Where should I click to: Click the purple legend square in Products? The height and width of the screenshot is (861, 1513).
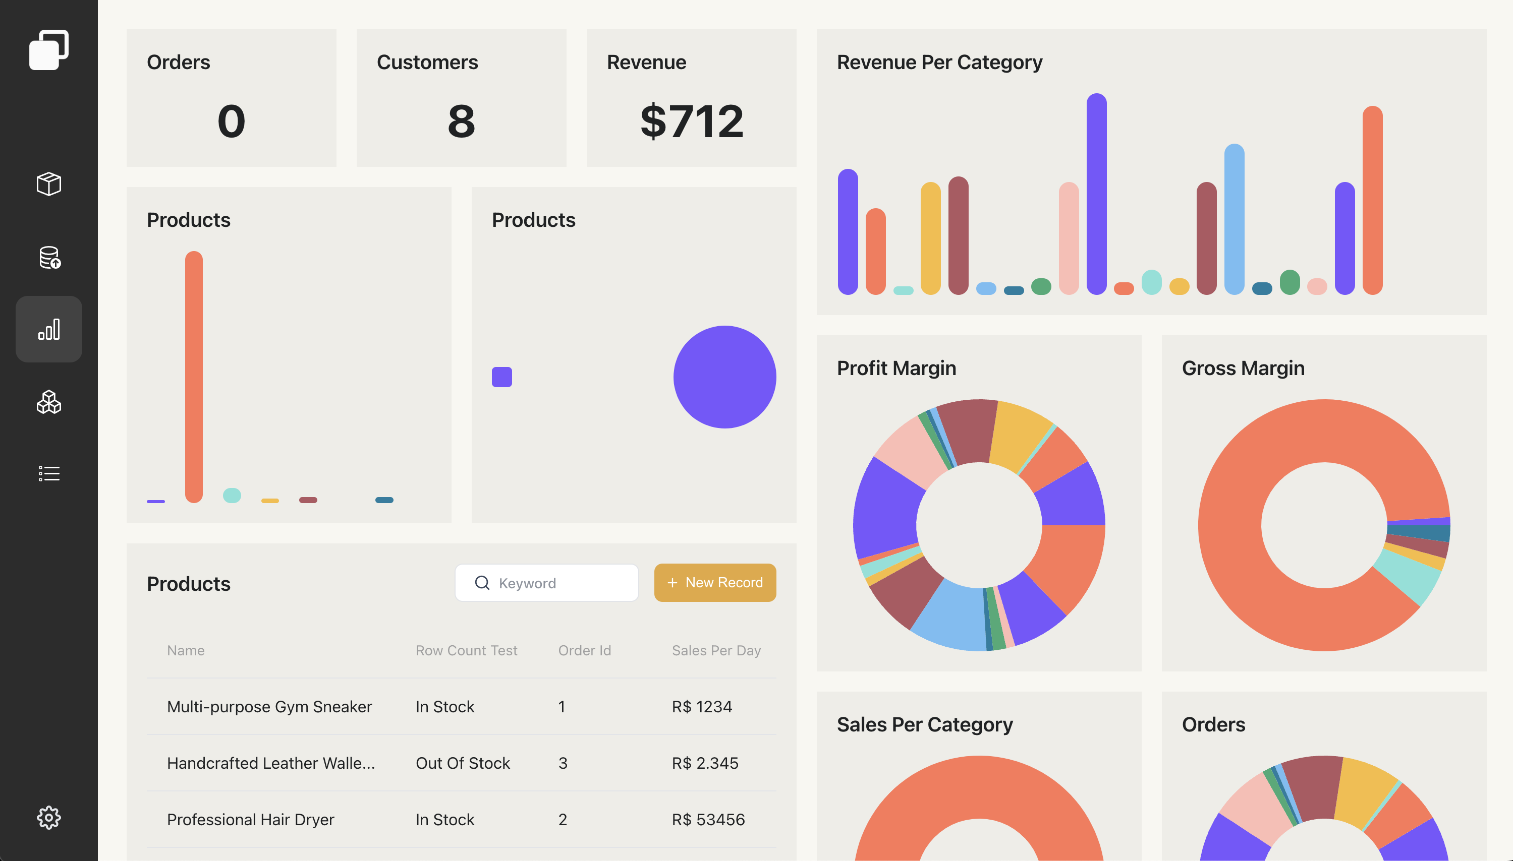click(x=501, y=377)
